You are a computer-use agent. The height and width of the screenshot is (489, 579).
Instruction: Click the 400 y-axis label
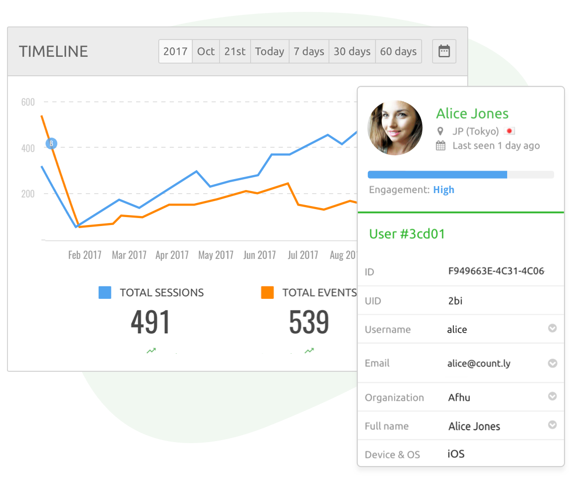pos(28,148)
